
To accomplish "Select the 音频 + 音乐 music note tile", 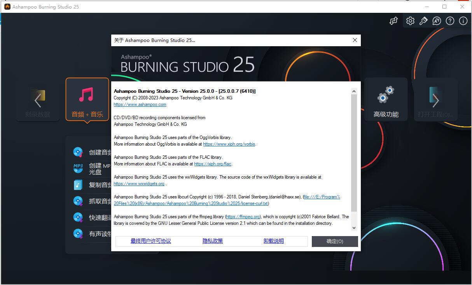I will [87, 99].
